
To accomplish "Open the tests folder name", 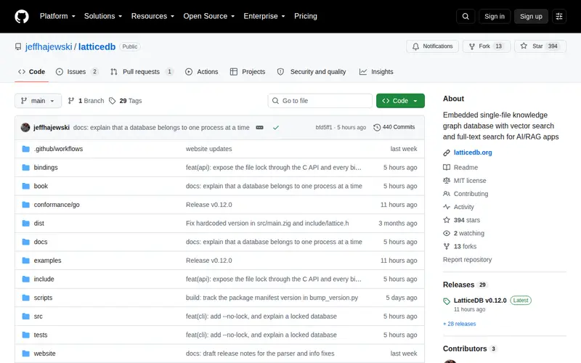I will (x=41, y=335).
